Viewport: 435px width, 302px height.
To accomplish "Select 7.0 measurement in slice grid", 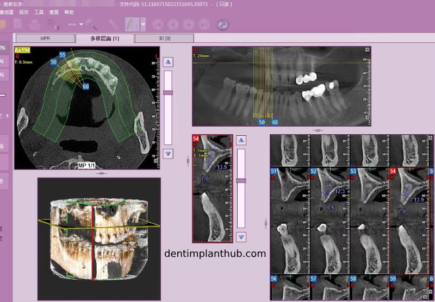I will [x=402, y=211].
